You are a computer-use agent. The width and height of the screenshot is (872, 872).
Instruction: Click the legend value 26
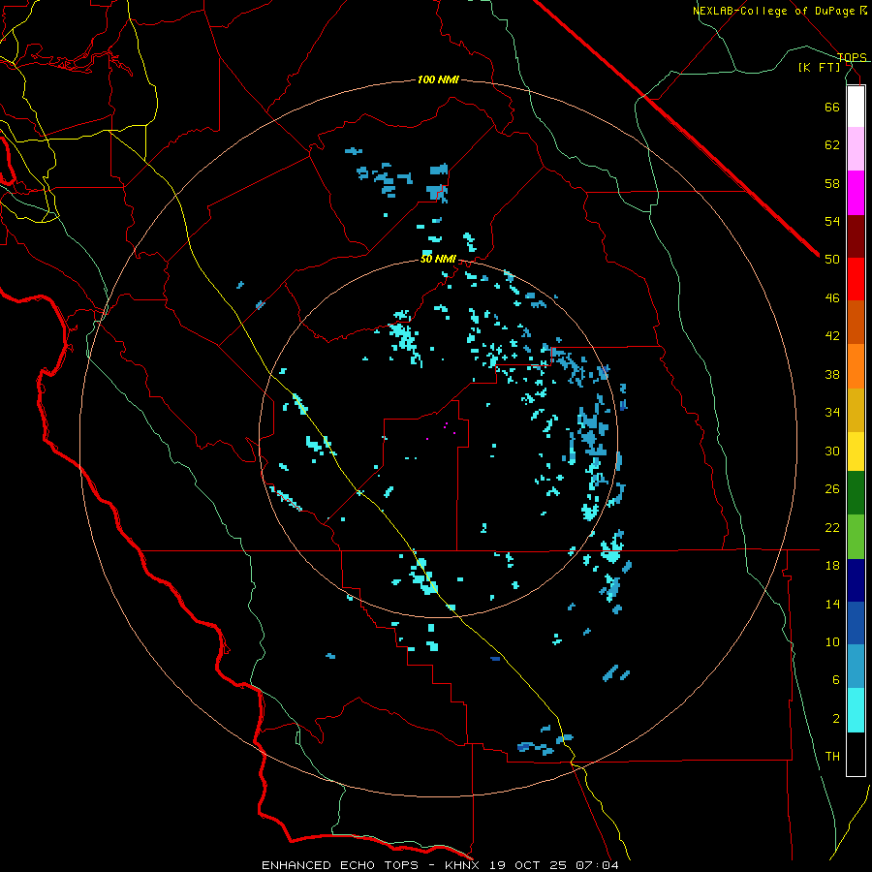(x=832, y=489)
